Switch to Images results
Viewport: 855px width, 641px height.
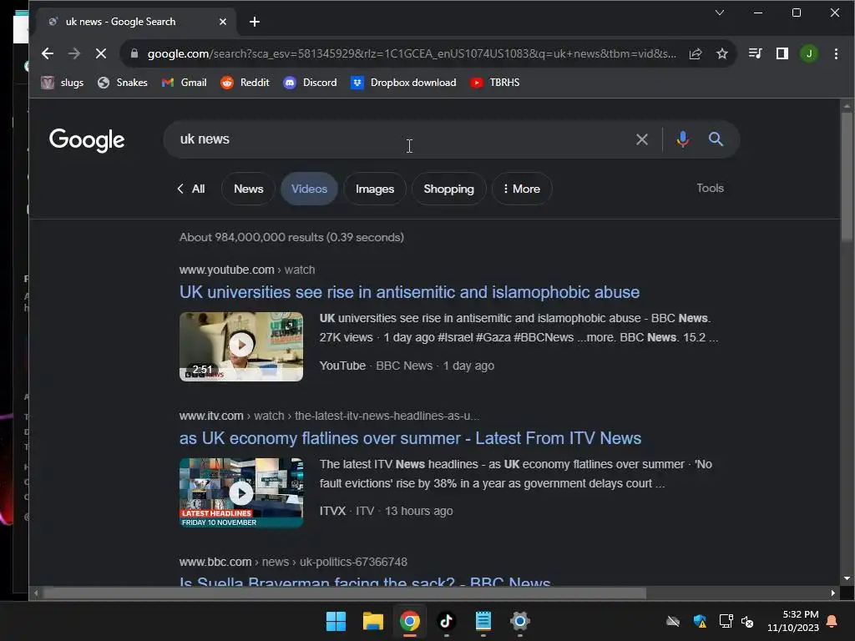(375, 189)
